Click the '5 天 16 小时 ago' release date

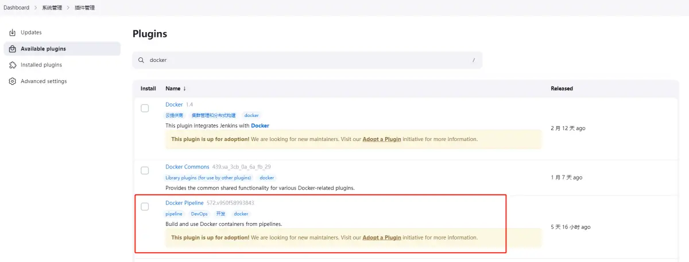570,227
